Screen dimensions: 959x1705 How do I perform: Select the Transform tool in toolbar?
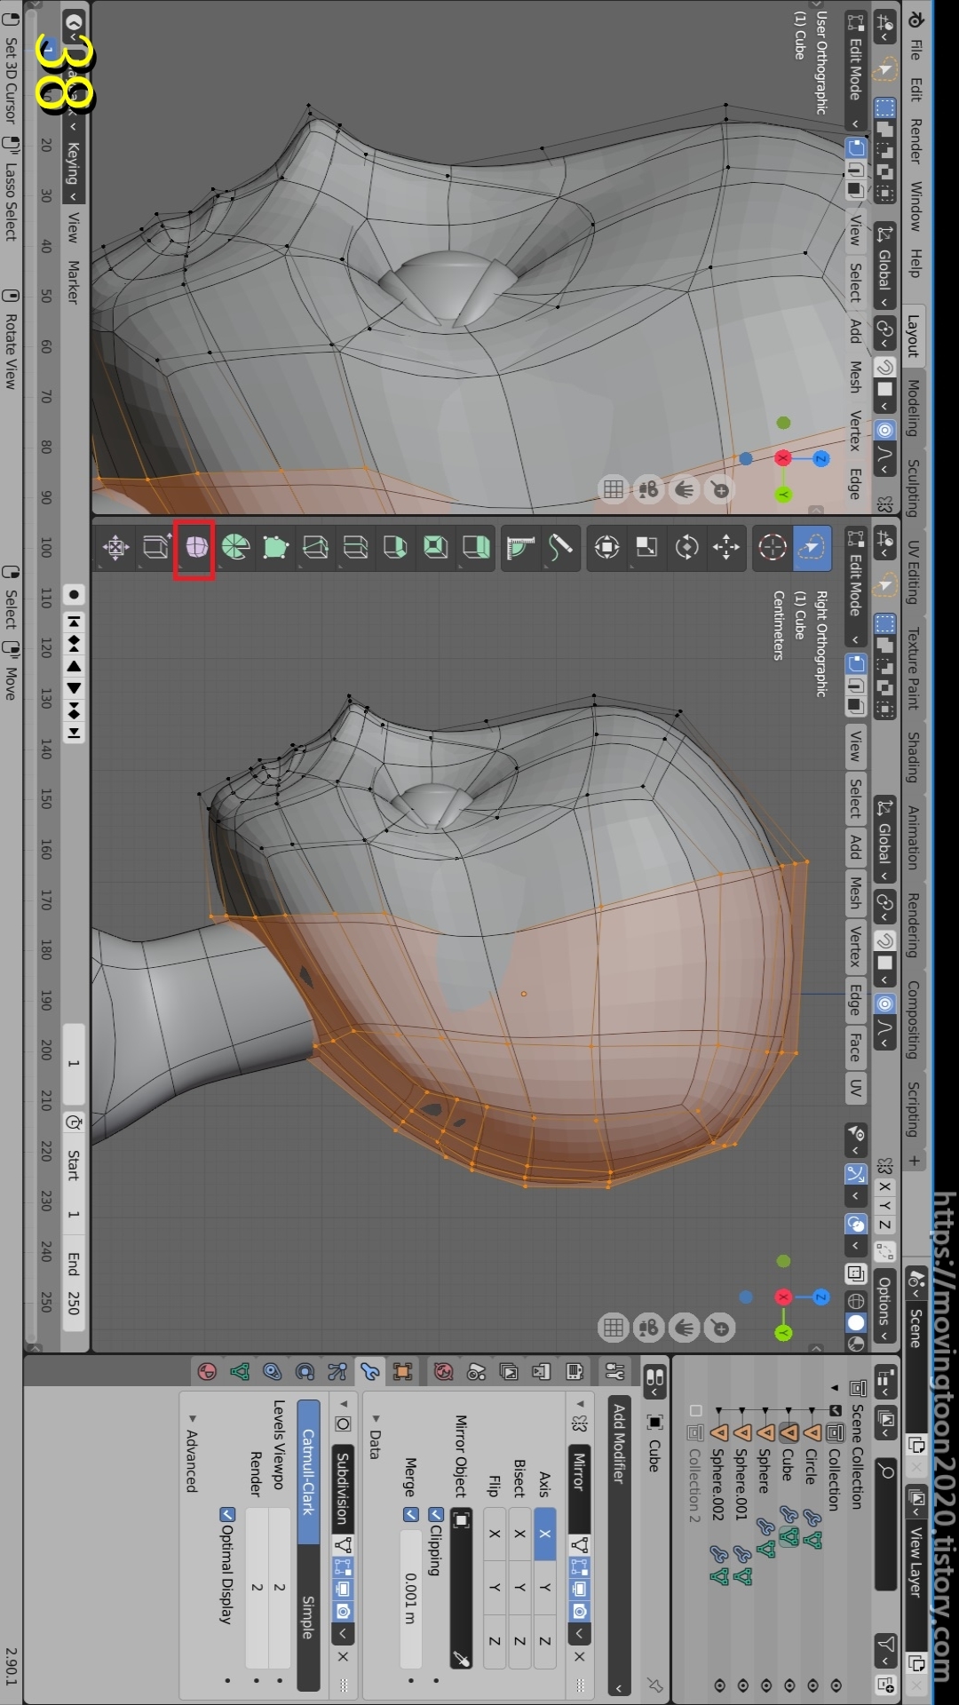coord(606,547)
